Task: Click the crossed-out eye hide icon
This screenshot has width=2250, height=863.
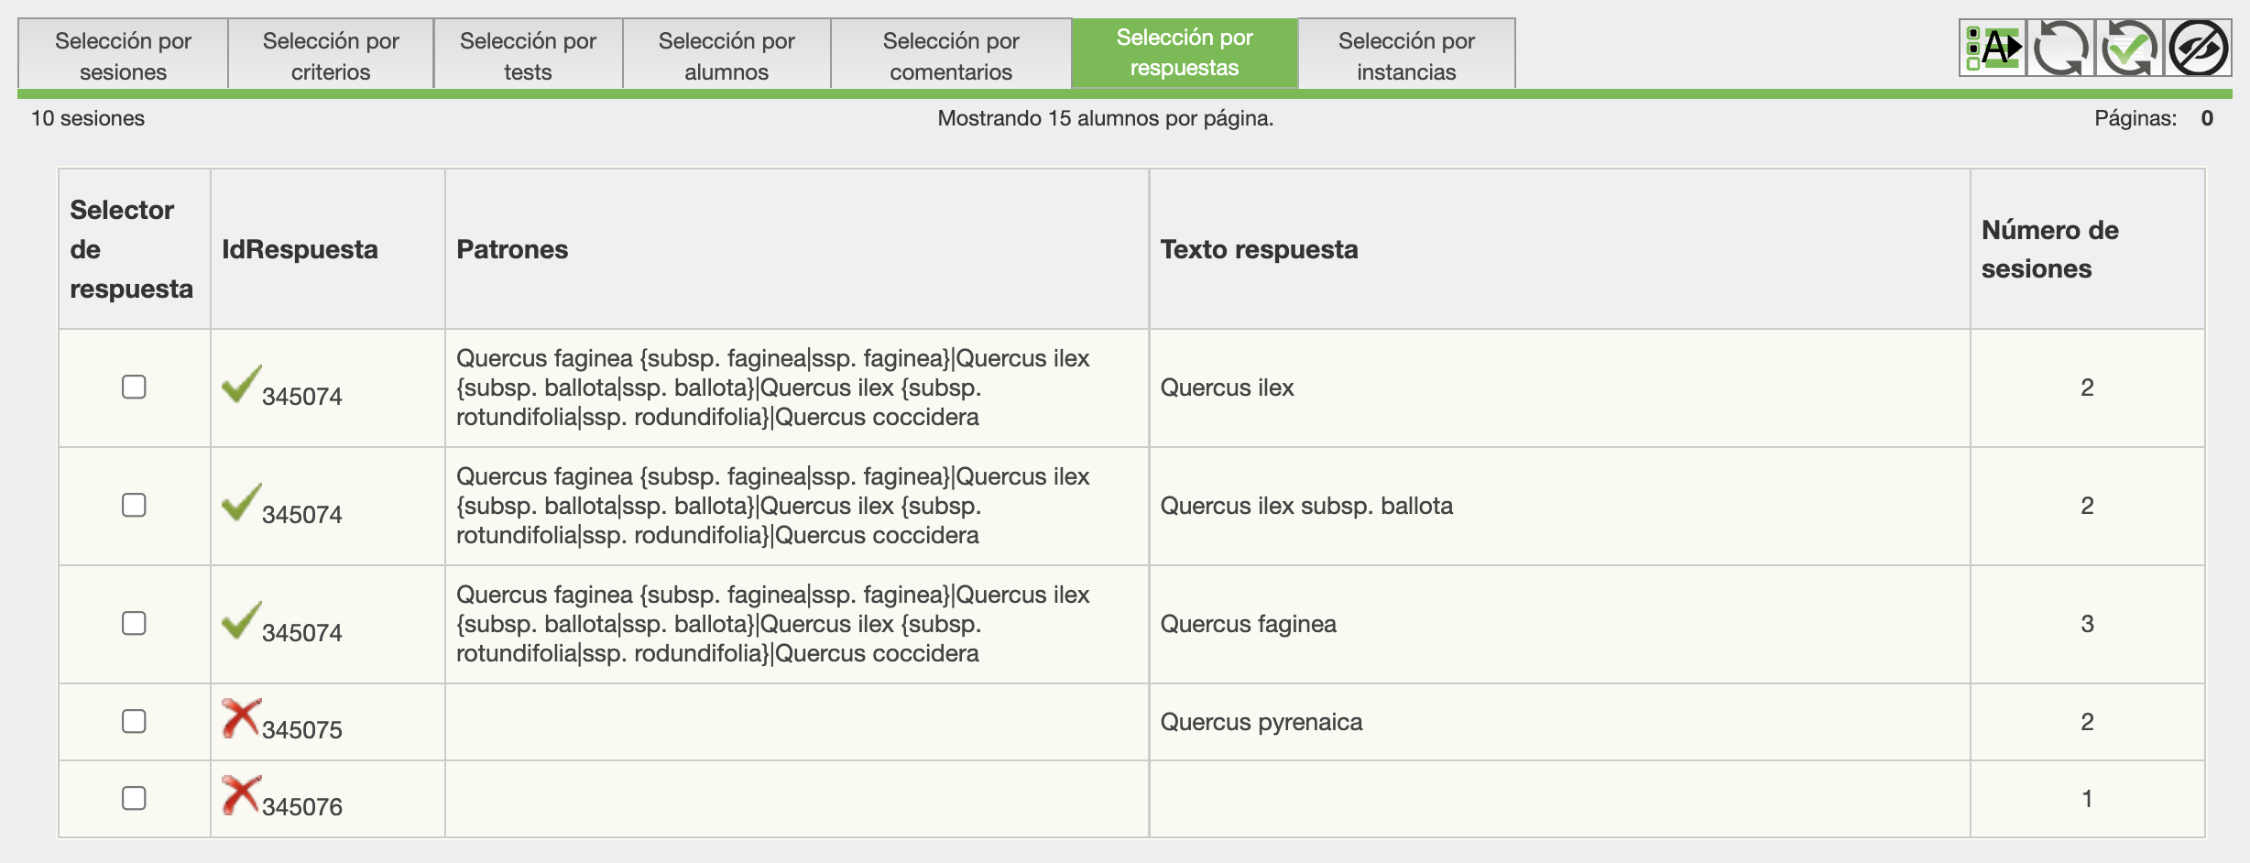Action: [2198, 49]
